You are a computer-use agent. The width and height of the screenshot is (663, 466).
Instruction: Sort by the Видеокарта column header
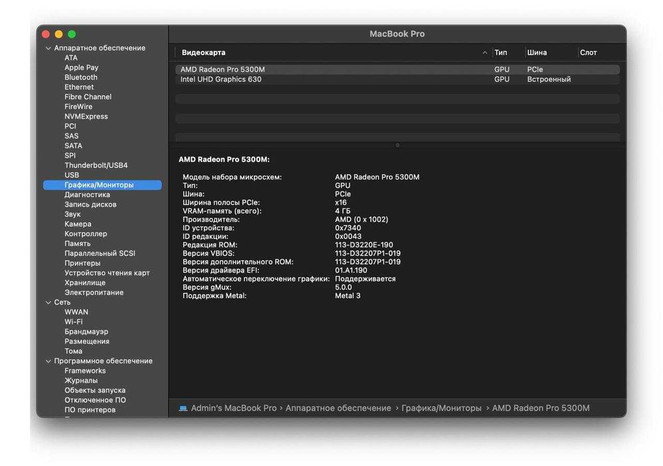point(204,53)
